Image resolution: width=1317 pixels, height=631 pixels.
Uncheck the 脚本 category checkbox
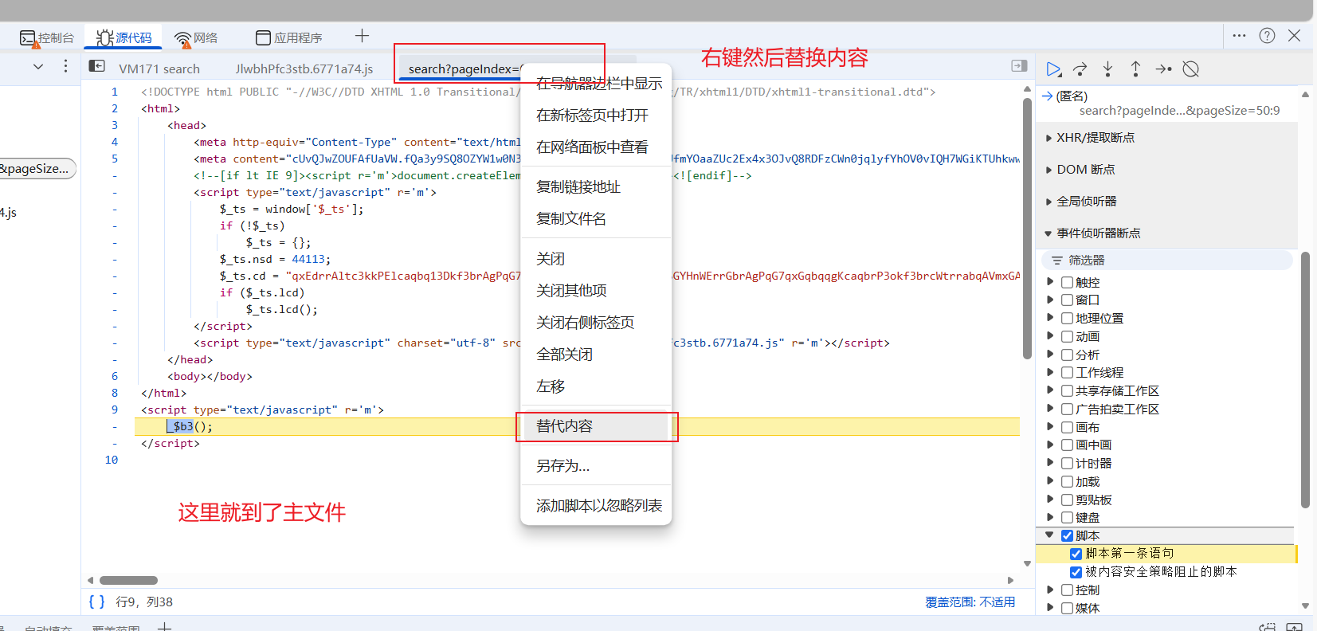1067,535
